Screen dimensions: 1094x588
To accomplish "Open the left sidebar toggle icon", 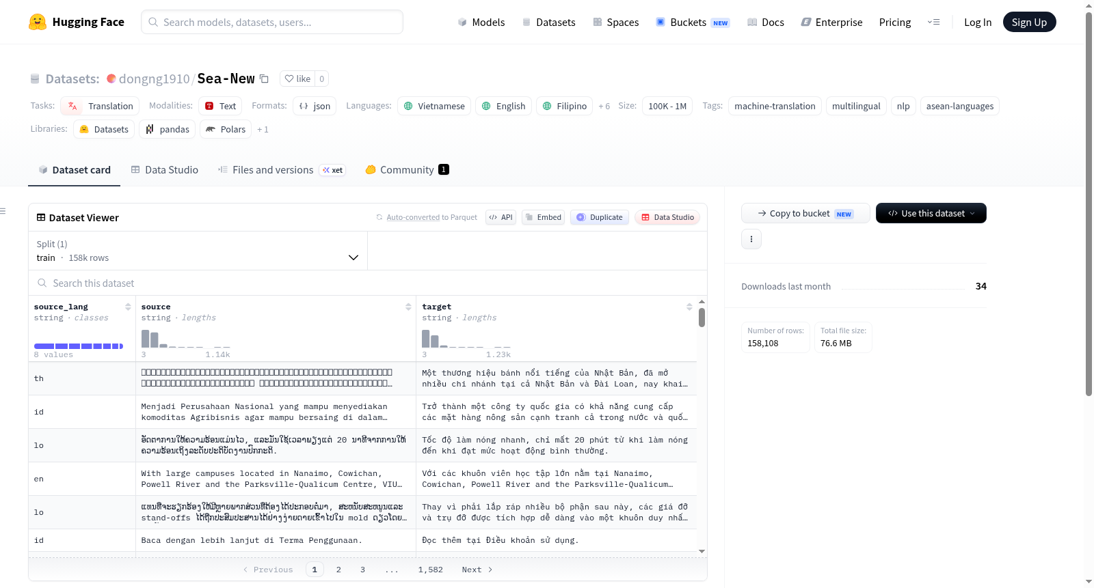I will (3, 211).
